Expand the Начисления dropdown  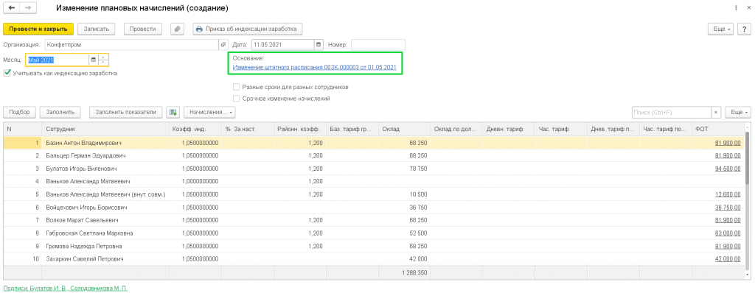click(210, 112)
